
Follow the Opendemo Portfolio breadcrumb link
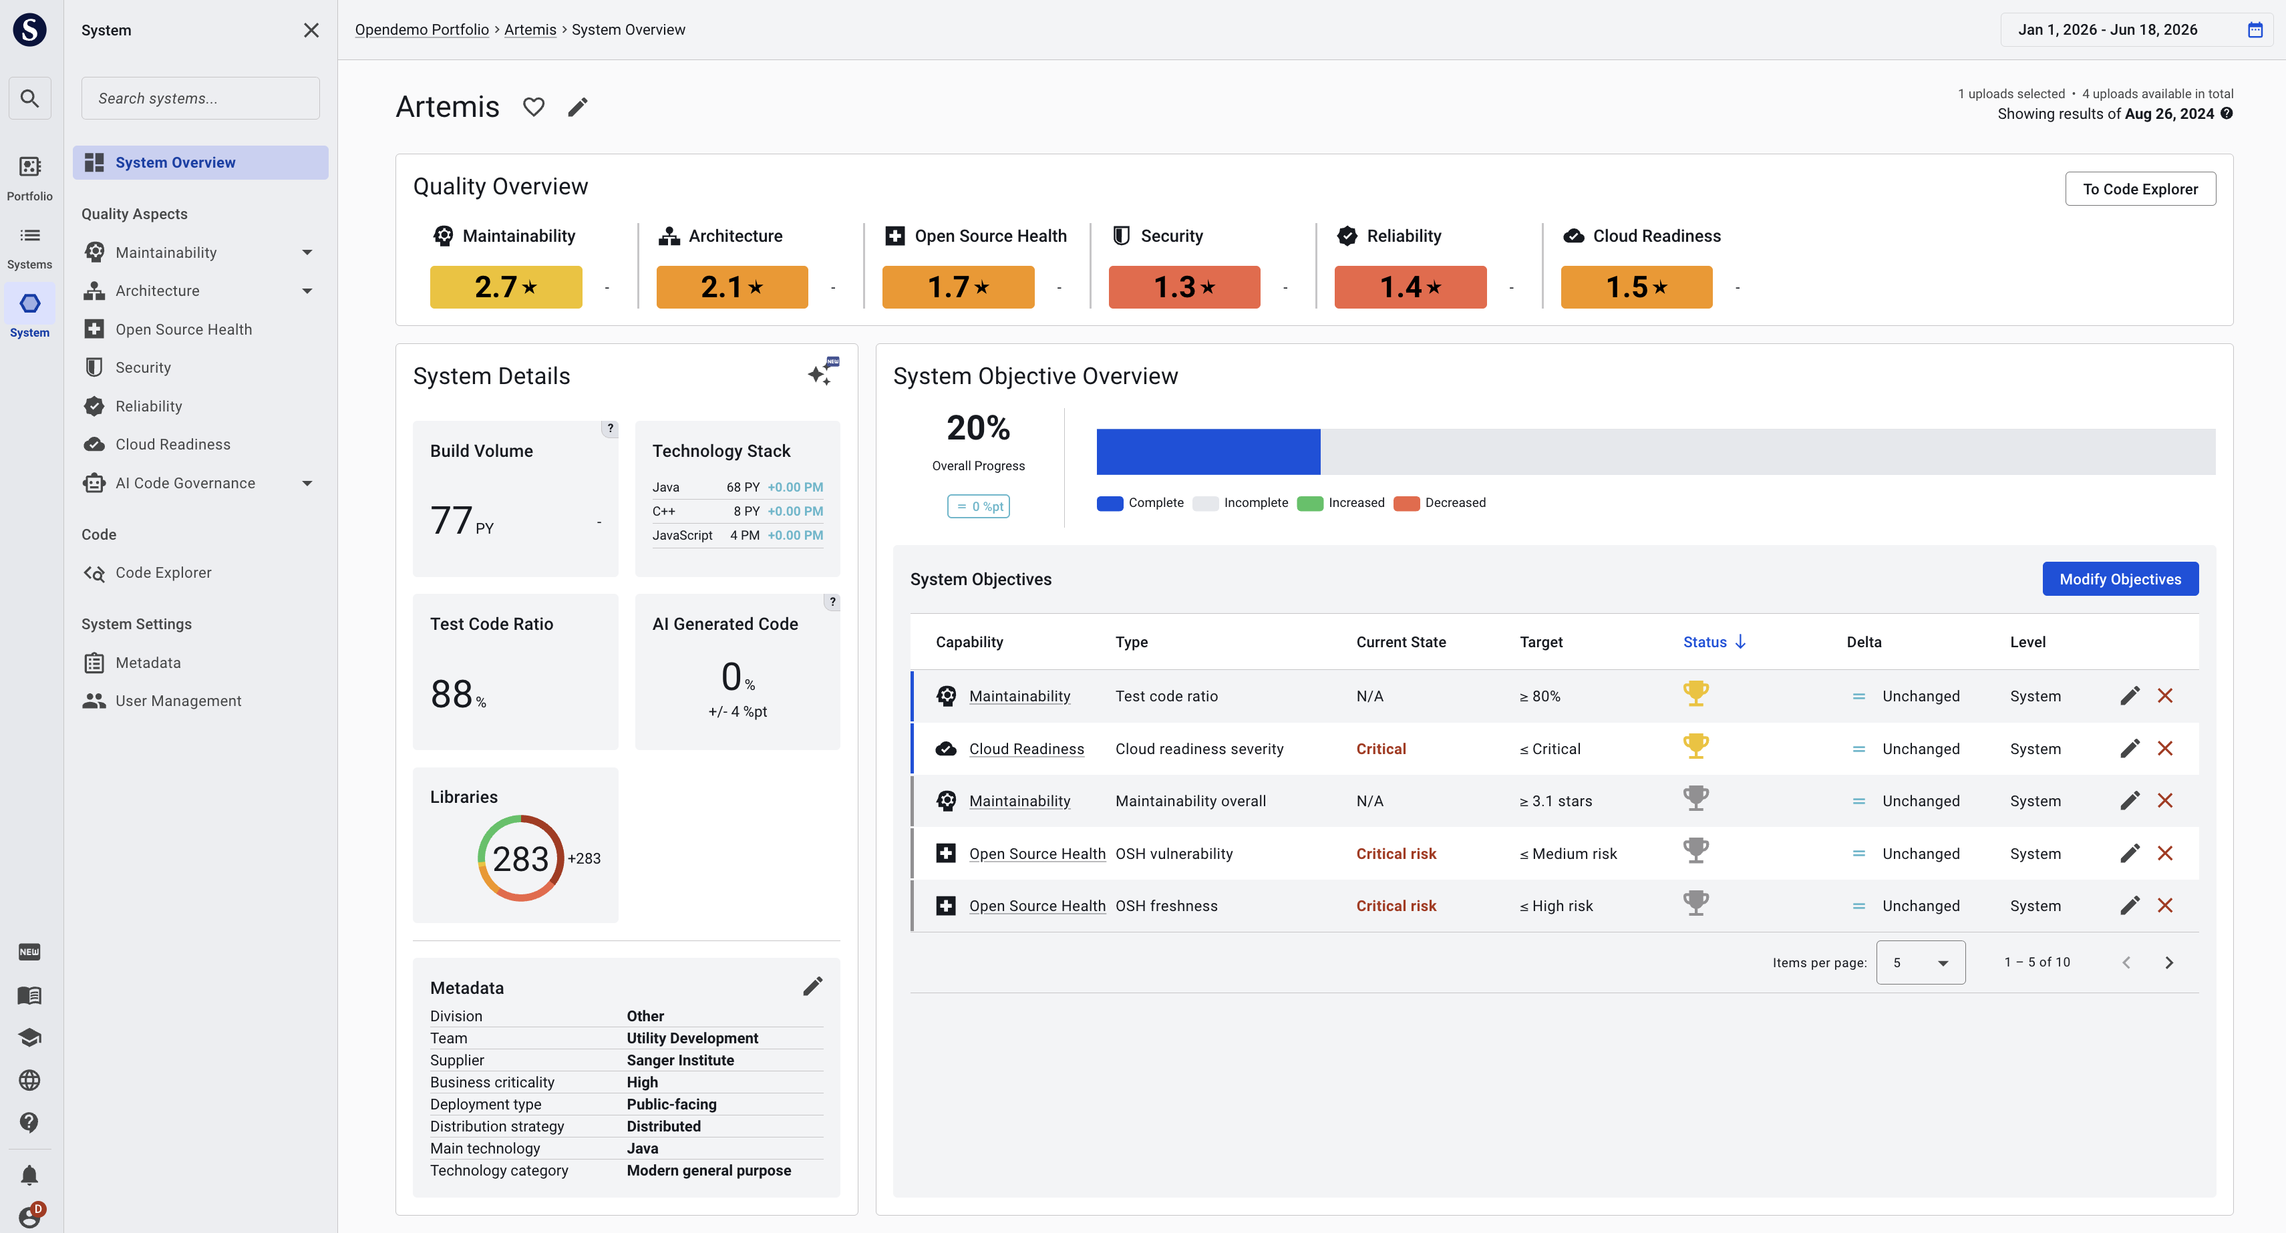pyautogui.click(x=422, y=29)
